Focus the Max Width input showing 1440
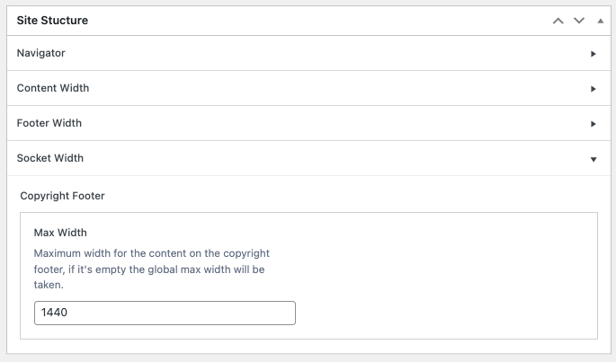The width and height of the screenshot is (616, 362). tap(165, 313)
